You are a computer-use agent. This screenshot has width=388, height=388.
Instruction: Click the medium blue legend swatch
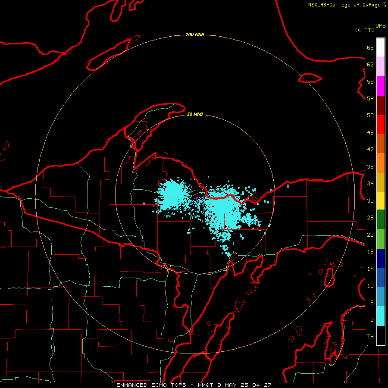click(381, 277)
